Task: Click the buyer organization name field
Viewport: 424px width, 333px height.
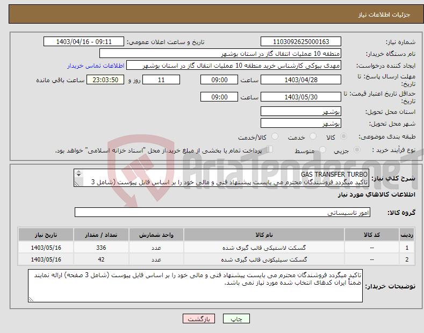Action: coord(220,54)
